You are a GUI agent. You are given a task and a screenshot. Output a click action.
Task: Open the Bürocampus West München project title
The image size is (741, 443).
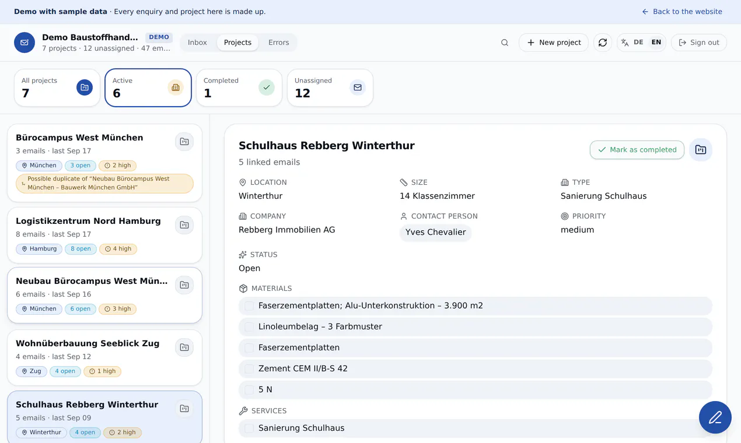[79, 138]
